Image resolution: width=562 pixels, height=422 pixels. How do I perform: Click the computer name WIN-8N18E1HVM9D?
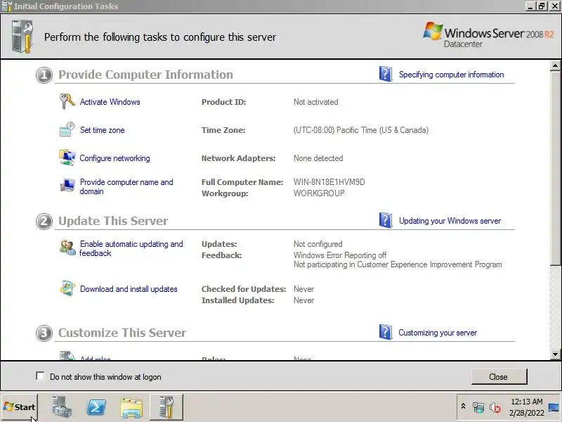tap(329, 182)
